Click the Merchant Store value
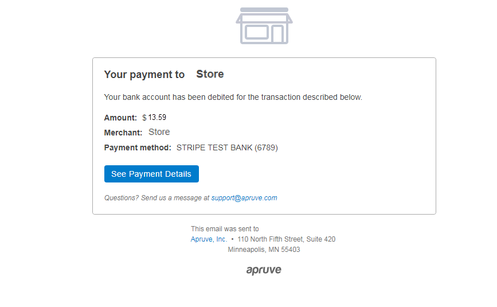 (x=159, y=132)
